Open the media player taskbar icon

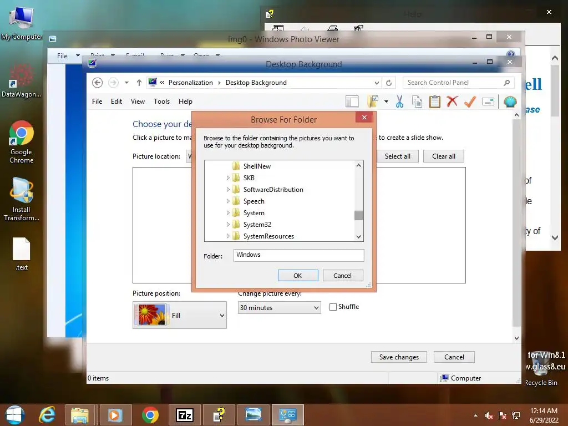(115, 415)
